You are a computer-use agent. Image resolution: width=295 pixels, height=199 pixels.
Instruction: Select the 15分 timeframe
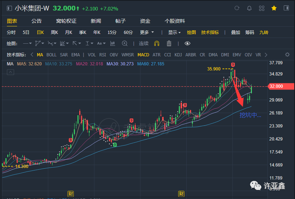click(x=112, y=33)
